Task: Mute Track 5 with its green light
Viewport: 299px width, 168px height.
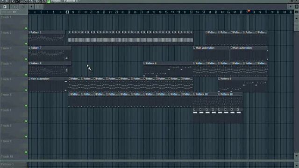Action: 26,90
